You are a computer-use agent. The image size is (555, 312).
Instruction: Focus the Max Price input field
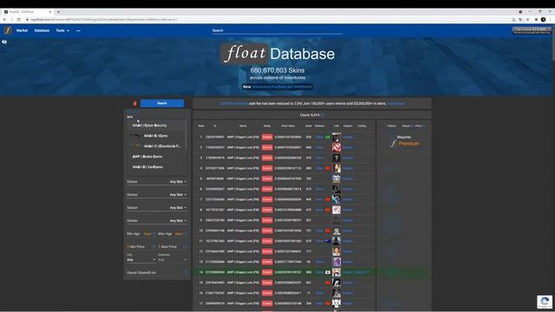tap(173, 246)
